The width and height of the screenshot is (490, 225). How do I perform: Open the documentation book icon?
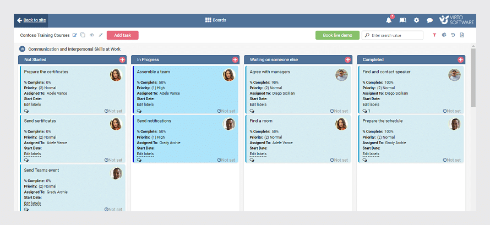[403, 20]
